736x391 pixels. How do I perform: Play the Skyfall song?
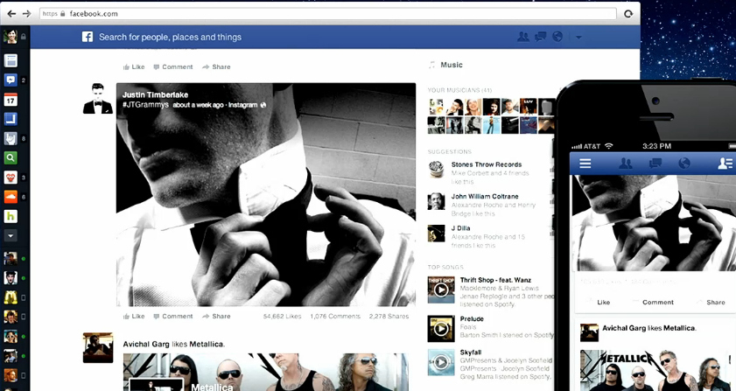pos(440,362)
